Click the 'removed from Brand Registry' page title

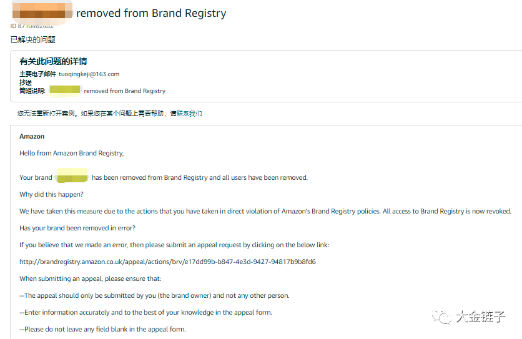[151, 12]
